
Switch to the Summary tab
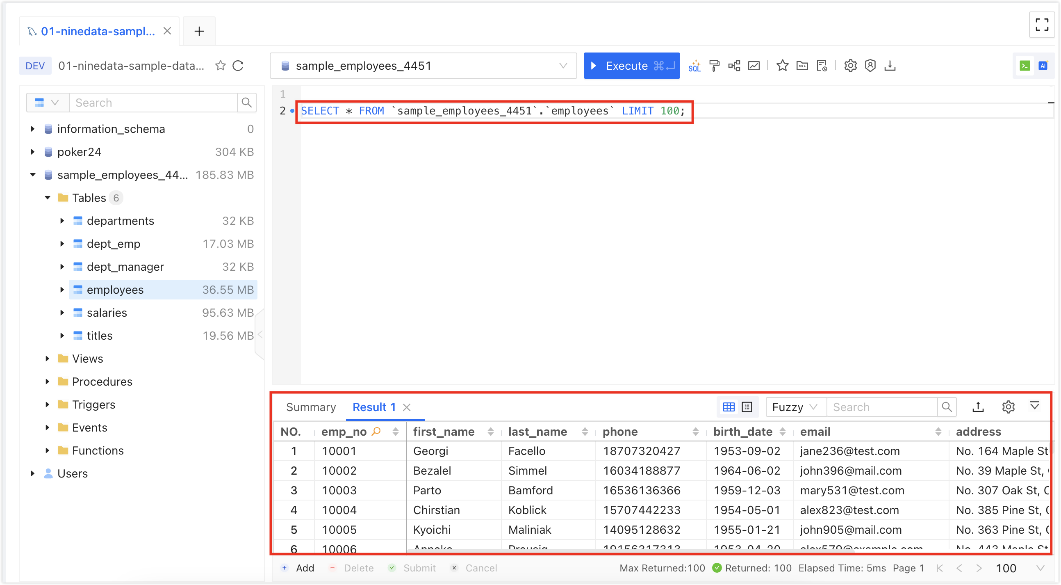point(311,407)
